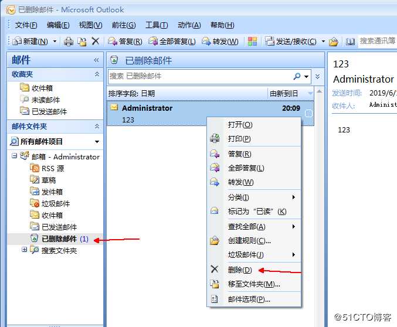Open the Go menu
The height and width of the screenshot is (327, 397).
[124, 25]
